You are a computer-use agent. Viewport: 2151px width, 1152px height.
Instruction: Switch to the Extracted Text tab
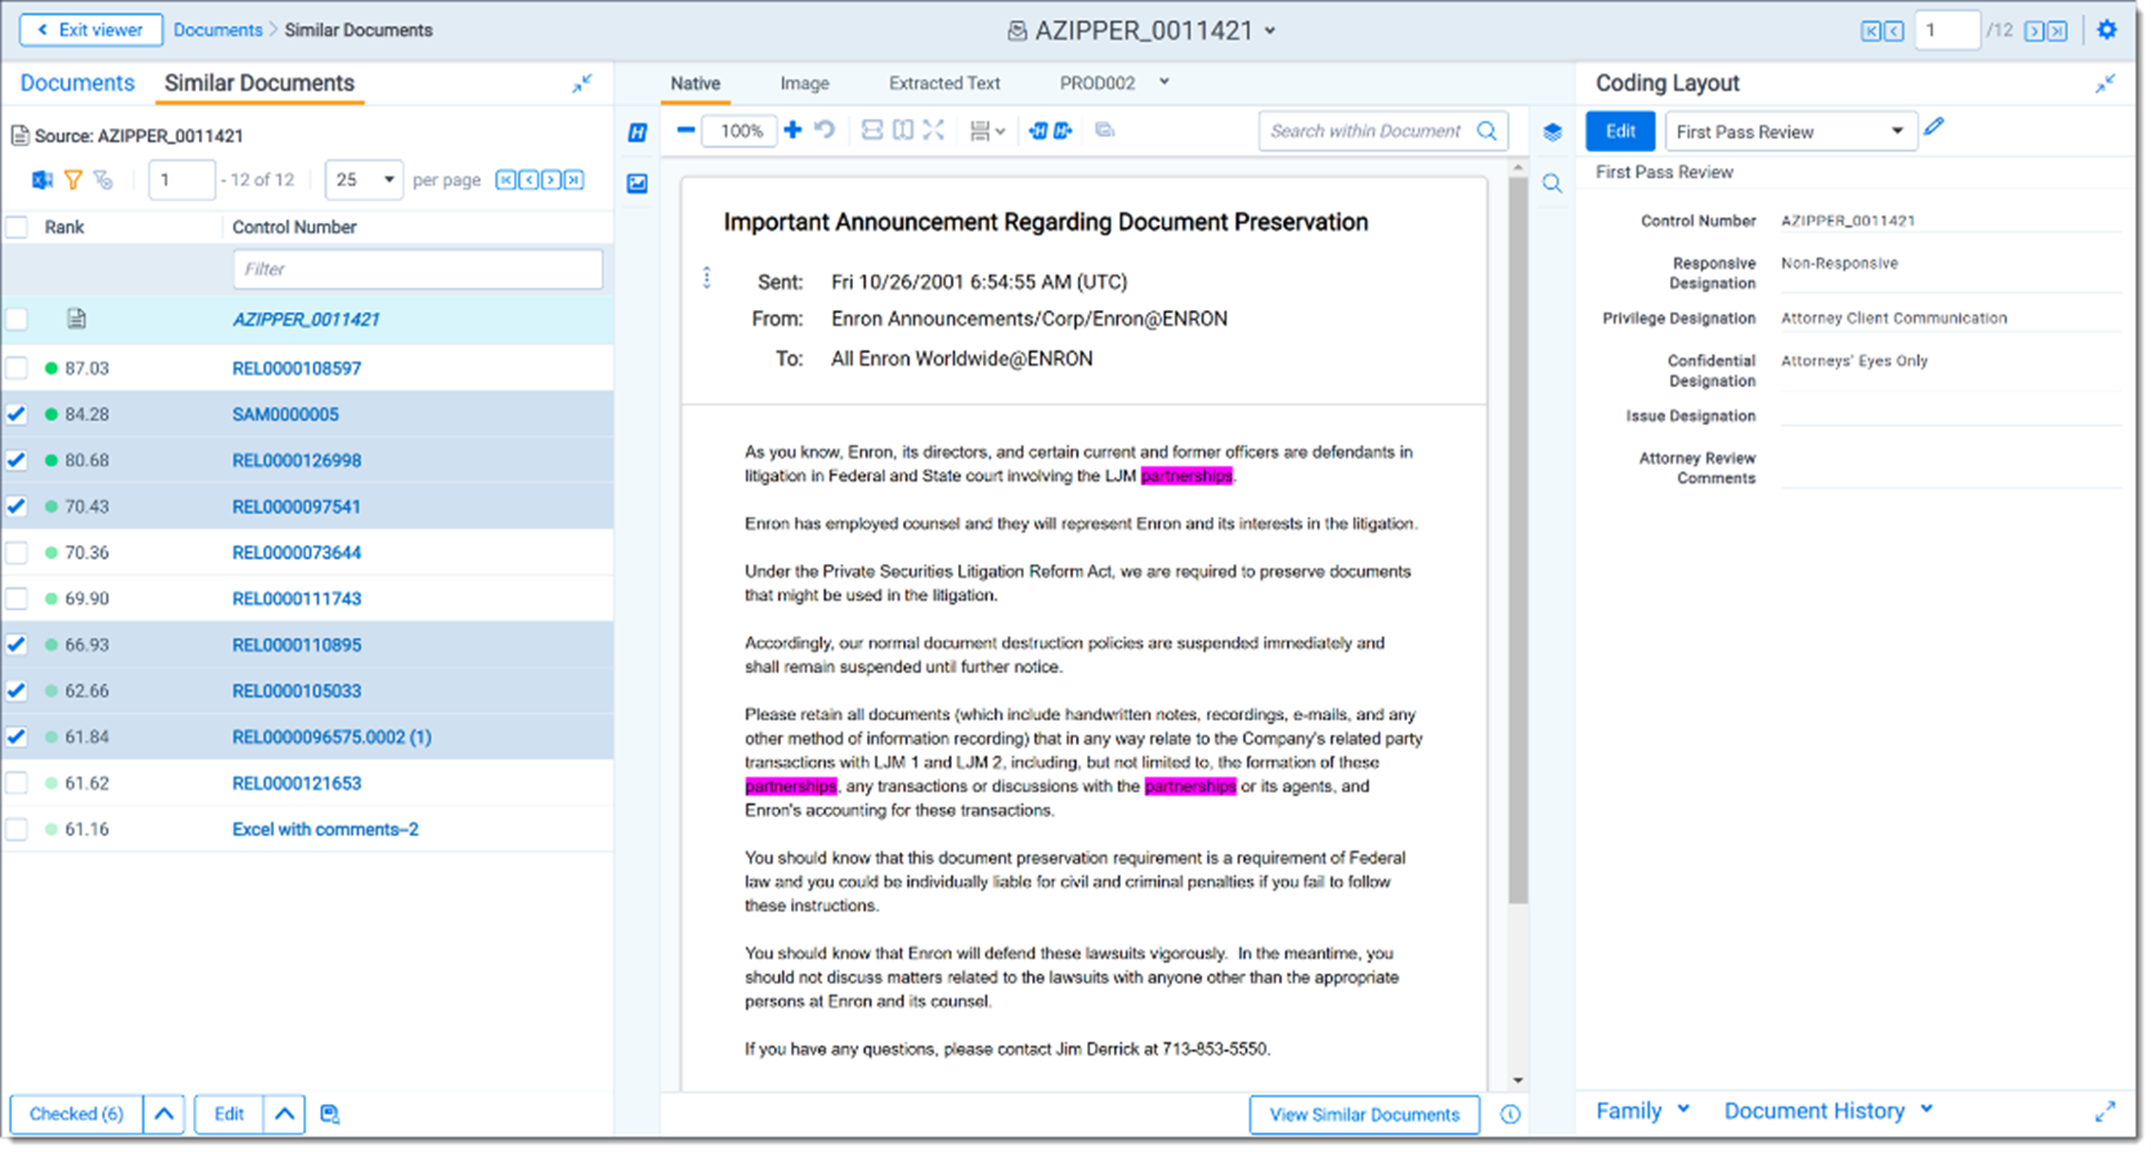click(943, 83)
